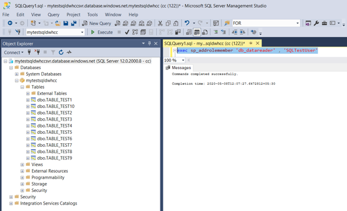Open the View menu
Screen dimensions: 347x211
click(36, 14)
